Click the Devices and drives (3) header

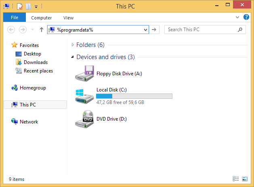[105, 57]
